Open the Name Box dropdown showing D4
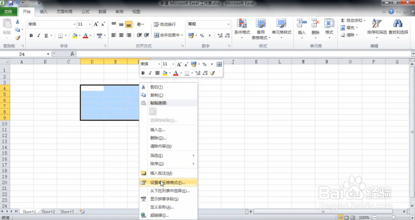The width and height of the screenshot is (415, 220). (x=48, y=54)
